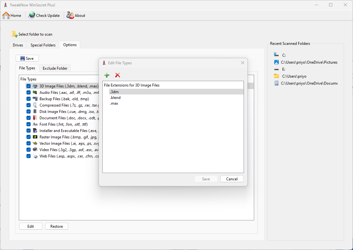Click the red X delete extension icon

(118, 75)
